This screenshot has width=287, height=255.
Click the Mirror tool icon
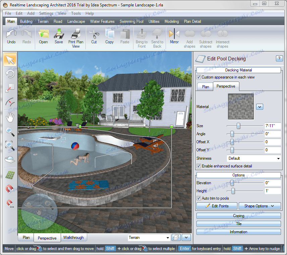click(x=174, y=34)
